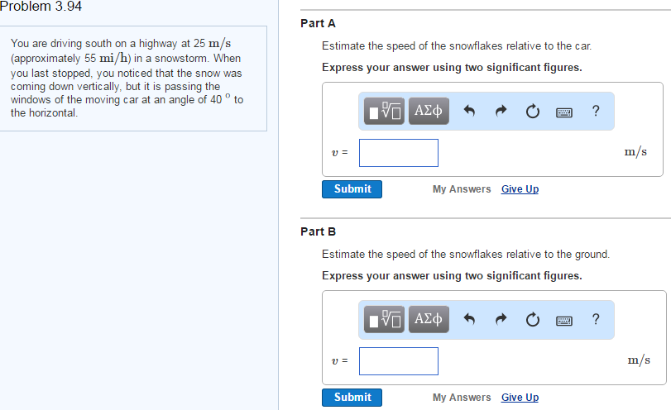Viewport: 671px width, 410px height.
Task: Reset Part B answer with refresh icon
Action: 532,320
